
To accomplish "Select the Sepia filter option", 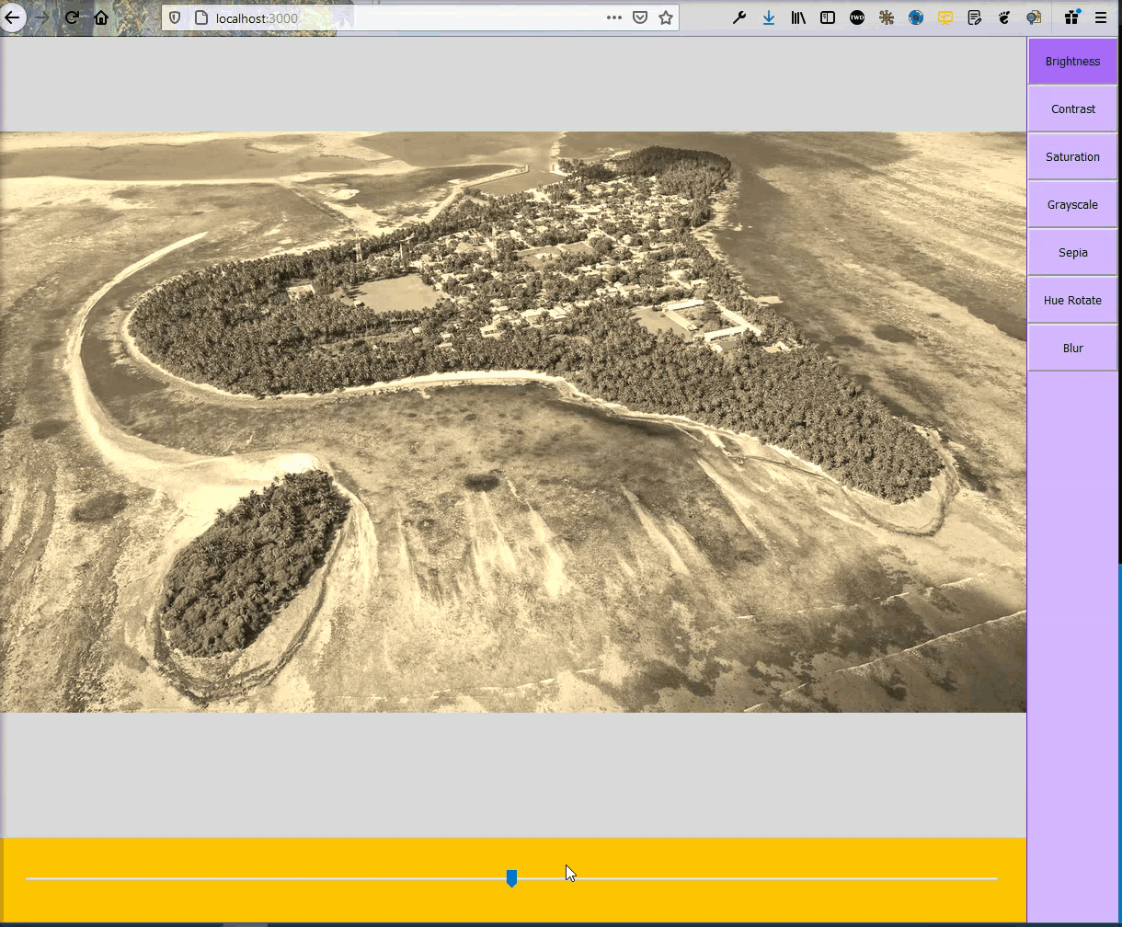I will coord(1072,253).
